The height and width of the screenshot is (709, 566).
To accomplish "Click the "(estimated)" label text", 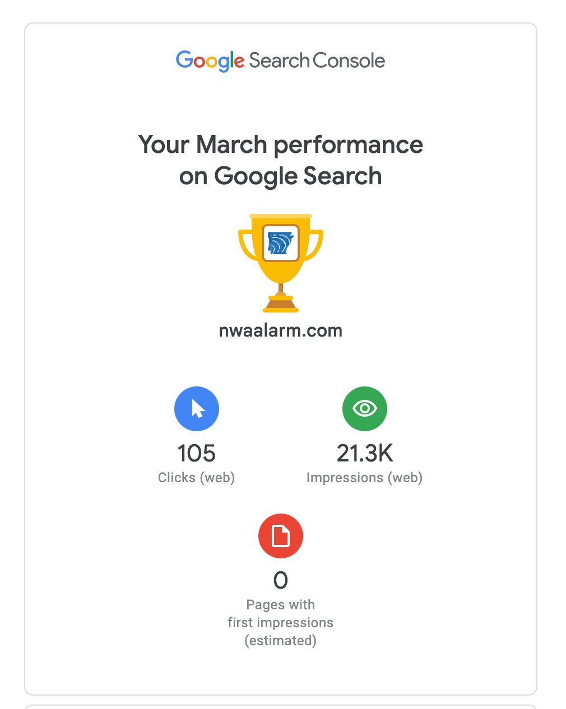I will tap(281, 641).
